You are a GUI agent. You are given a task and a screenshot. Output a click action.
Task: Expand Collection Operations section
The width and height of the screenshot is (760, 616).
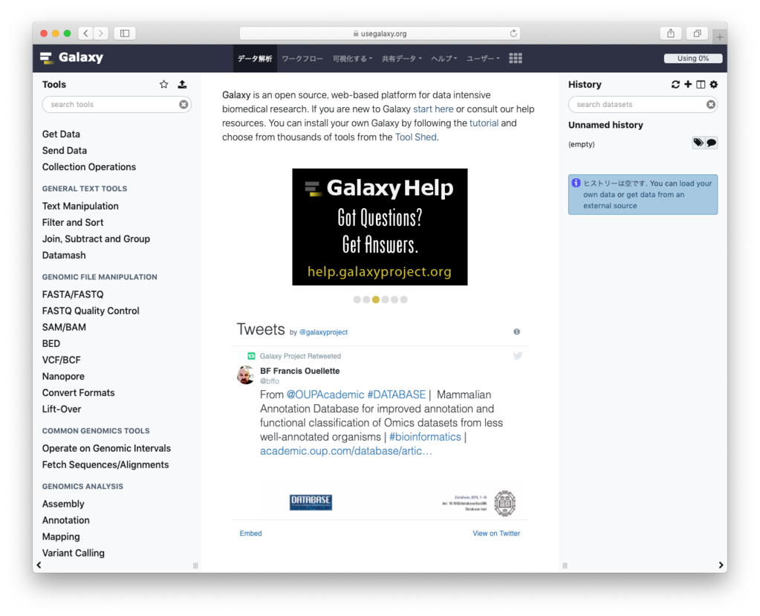[x=89, y=167]
